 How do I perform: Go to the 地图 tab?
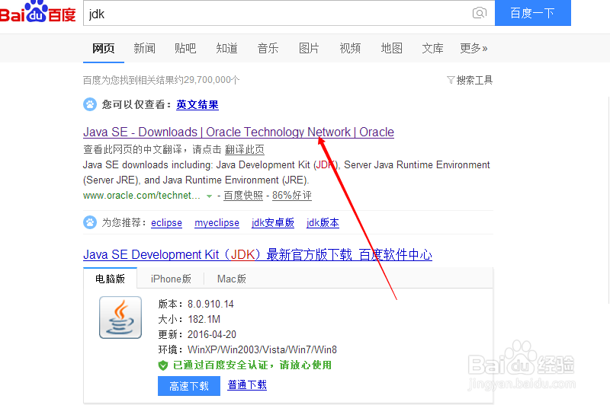click(391, 48)
